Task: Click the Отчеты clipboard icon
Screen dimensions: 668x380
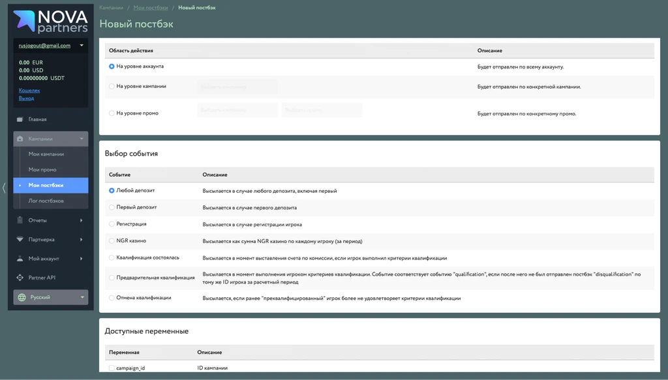Action: click(x=20, y=220)
